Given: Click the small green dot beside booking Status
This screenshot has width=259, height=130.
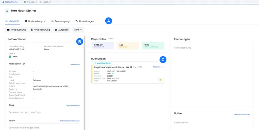Looking at the screenshot, I should coord(113,74).
